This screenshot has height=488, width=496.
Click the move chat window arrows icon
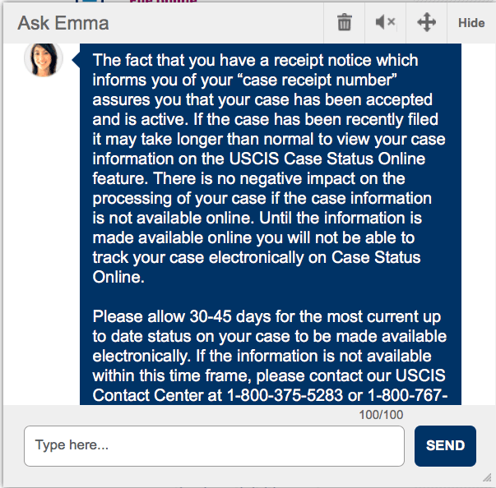(426, 22)
